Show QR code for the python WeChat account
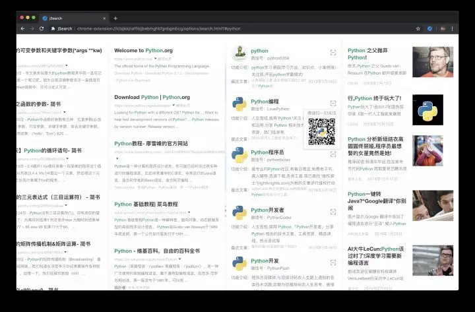Viewport: 475px width, 312px height. pos(333,52)
